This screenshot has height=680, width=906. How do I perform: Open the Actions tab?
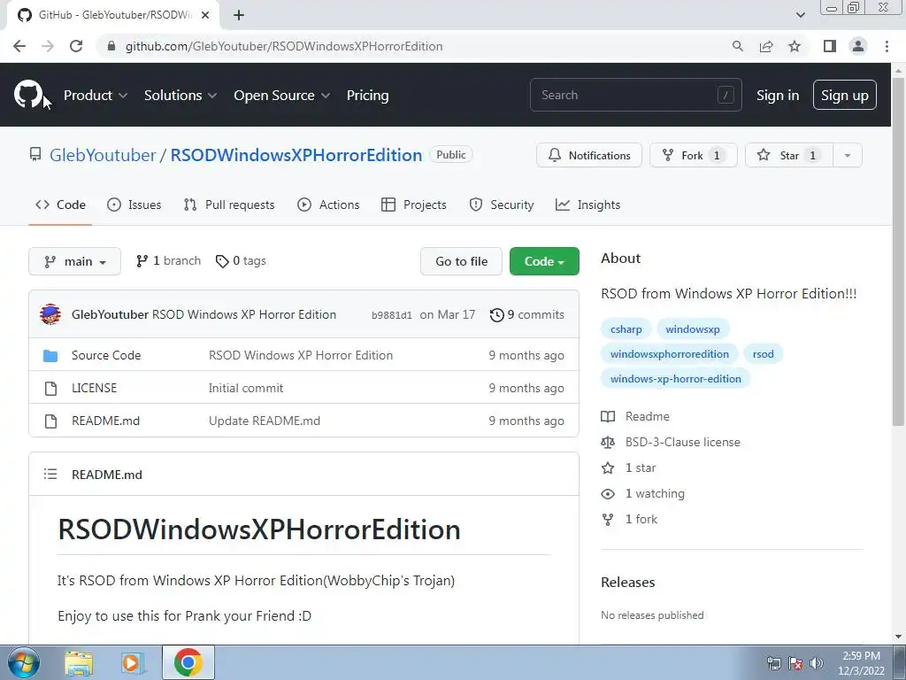pos(328,205)
